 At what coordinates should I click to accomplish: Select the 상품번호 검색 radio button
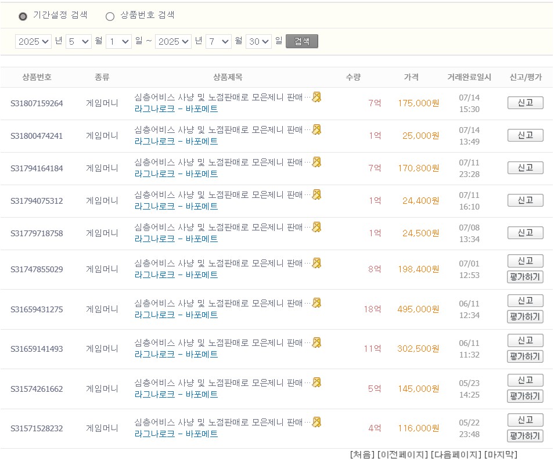[110, 16]
